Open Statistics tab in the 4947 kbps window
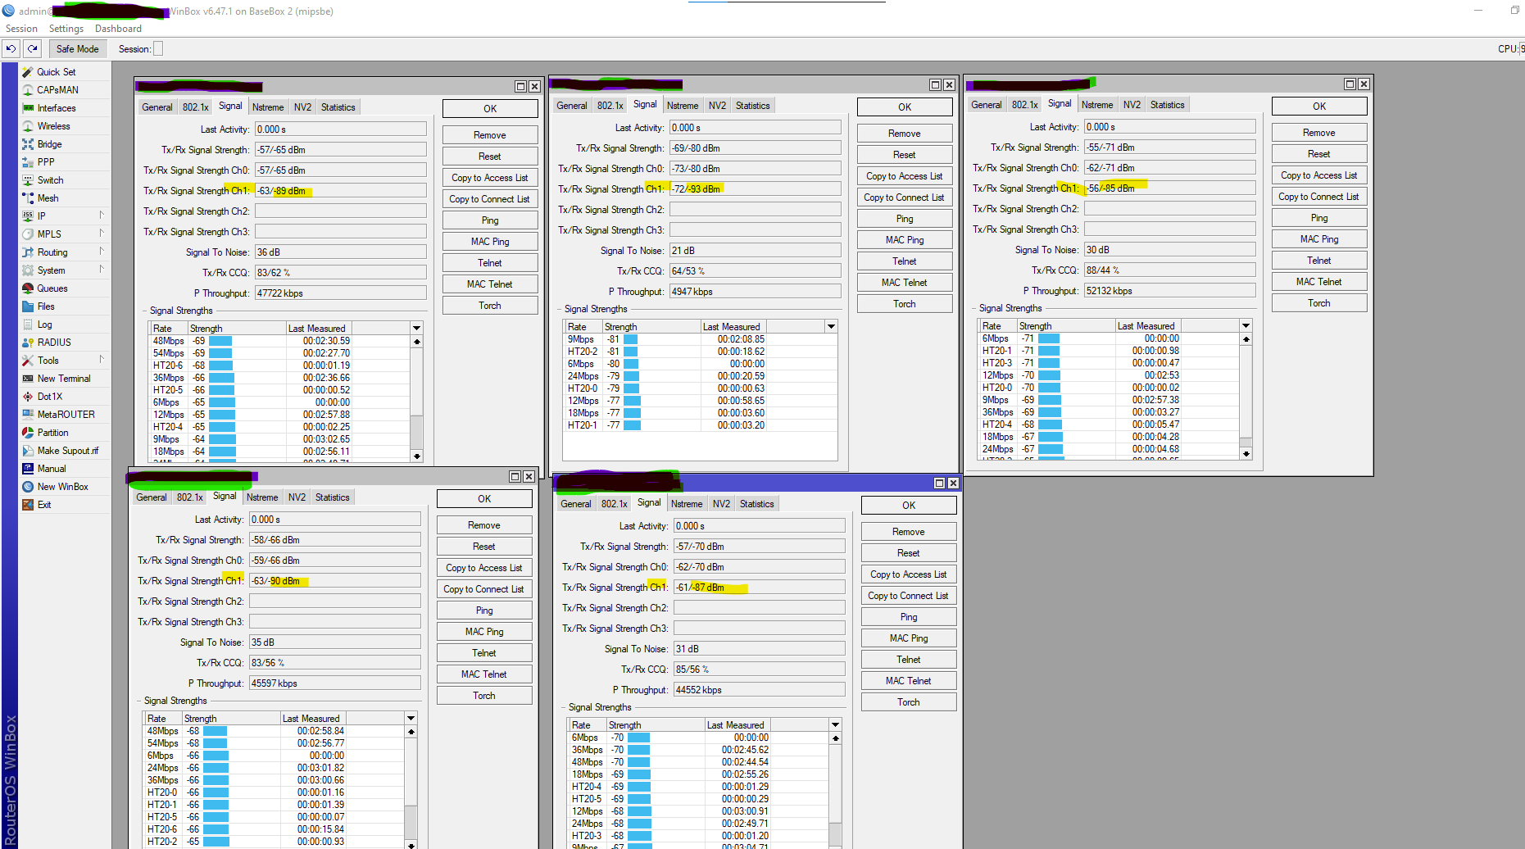Image resolution: width=1525 pixels, height=849 pixels. click(752, 106)
